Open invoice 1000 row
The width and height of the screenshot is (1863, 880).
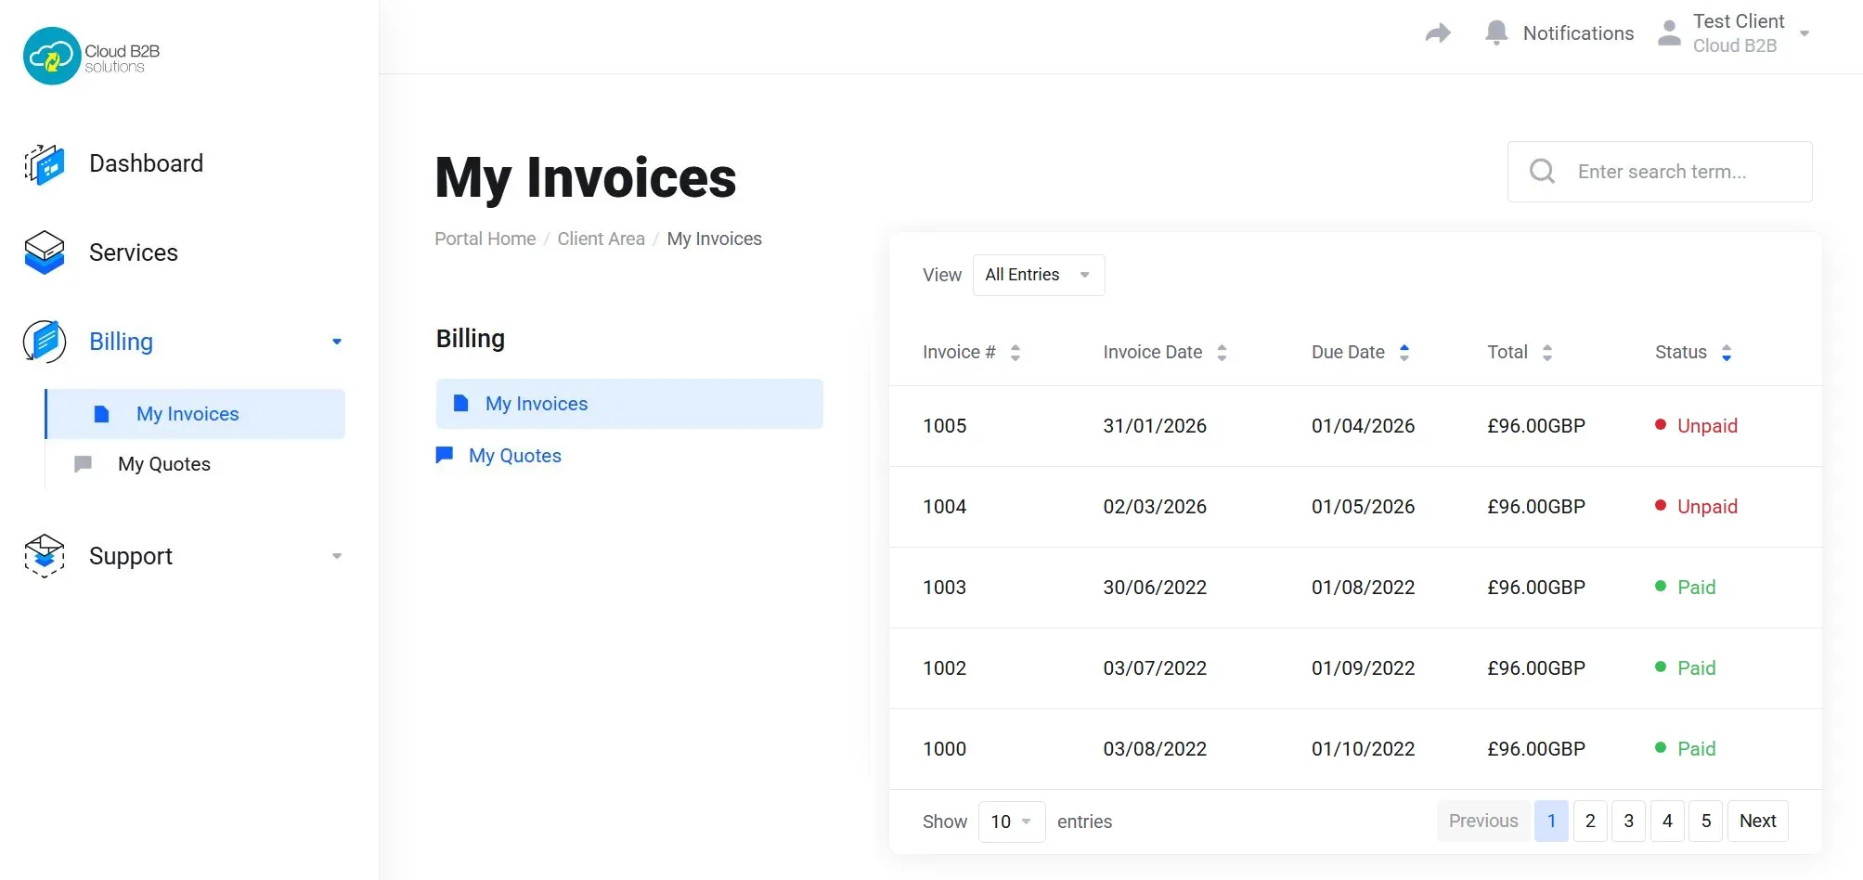coord(1355,749)
